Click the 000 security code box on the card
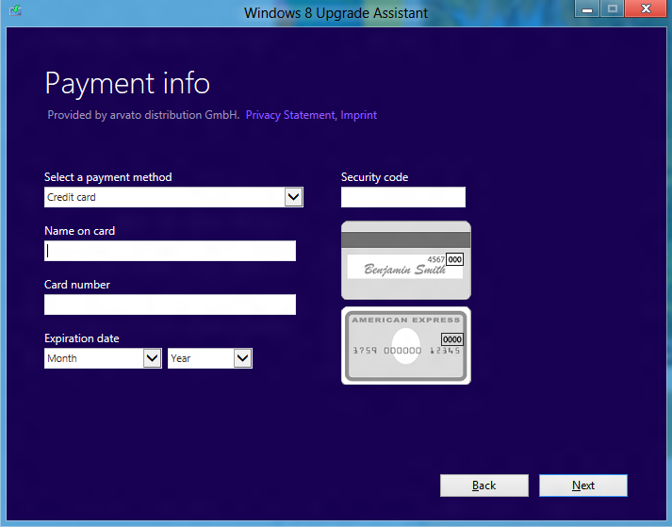The height and width of the screenshot is (527, 672). click(x=454, y=259)
